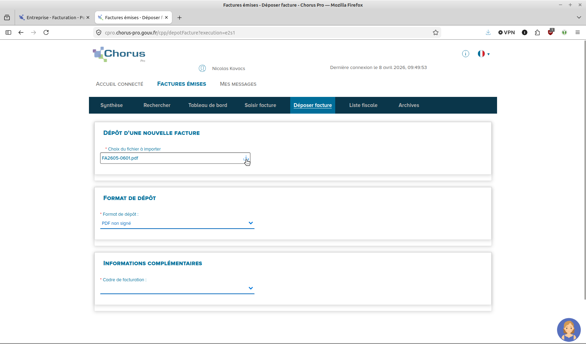Screen dimensions: 586x352
Task: Click the browser back arrow
Action: (21, 32)
